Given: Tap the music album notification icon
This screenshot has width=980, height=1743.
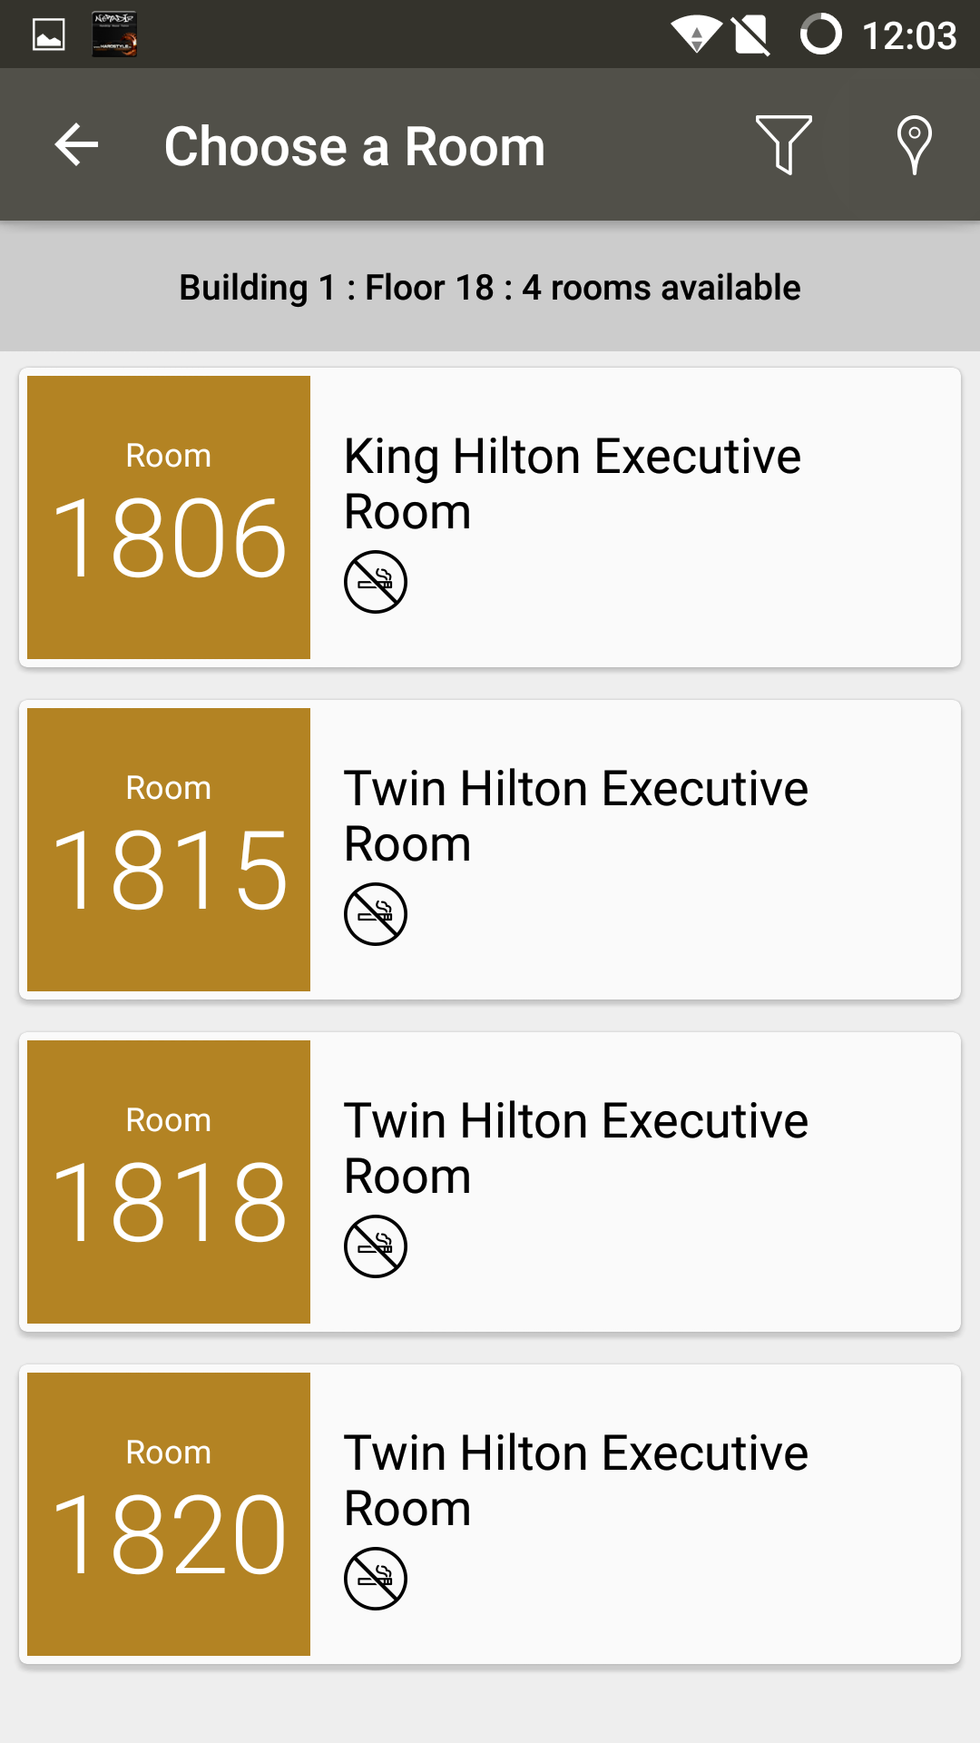Looking at the screenshot, I should coord(114,34).
